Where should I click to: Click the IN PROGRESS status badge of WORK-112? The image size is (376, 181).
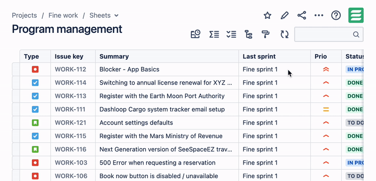click(x=354, y=70)
